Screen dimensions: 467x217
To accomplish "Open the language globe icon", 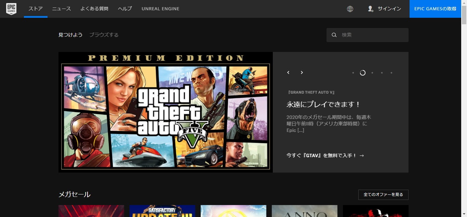I will point(350,9).
